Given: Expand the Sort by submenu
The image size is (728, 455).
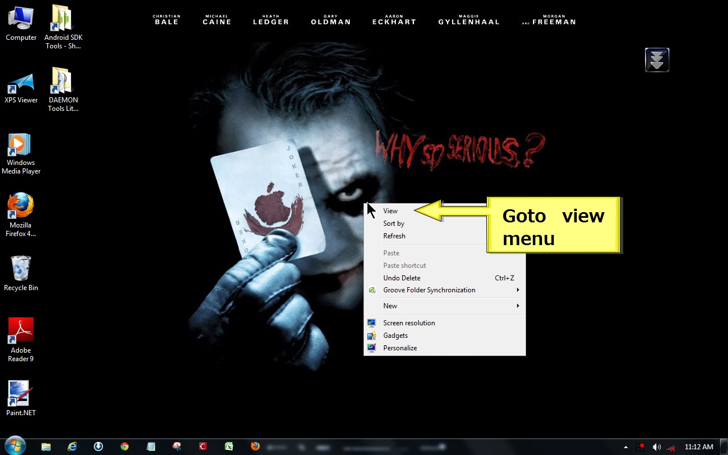Looking at the screenshot, I should pyautogui.click(x=394, y=224).
